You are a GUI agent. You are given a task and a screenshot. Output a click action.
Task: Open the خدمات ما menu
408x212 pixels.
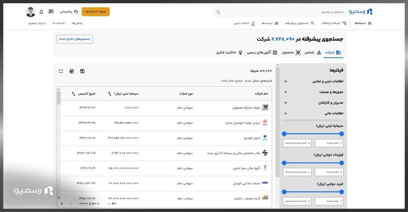(x=59, y=23)
